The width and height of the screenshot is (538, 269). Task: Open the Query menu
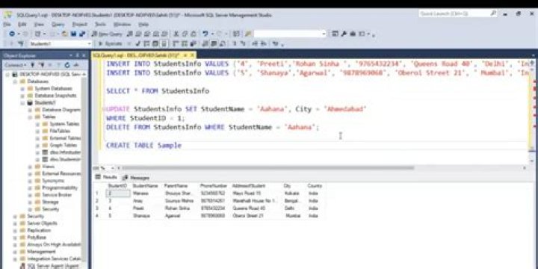[58, 25]
